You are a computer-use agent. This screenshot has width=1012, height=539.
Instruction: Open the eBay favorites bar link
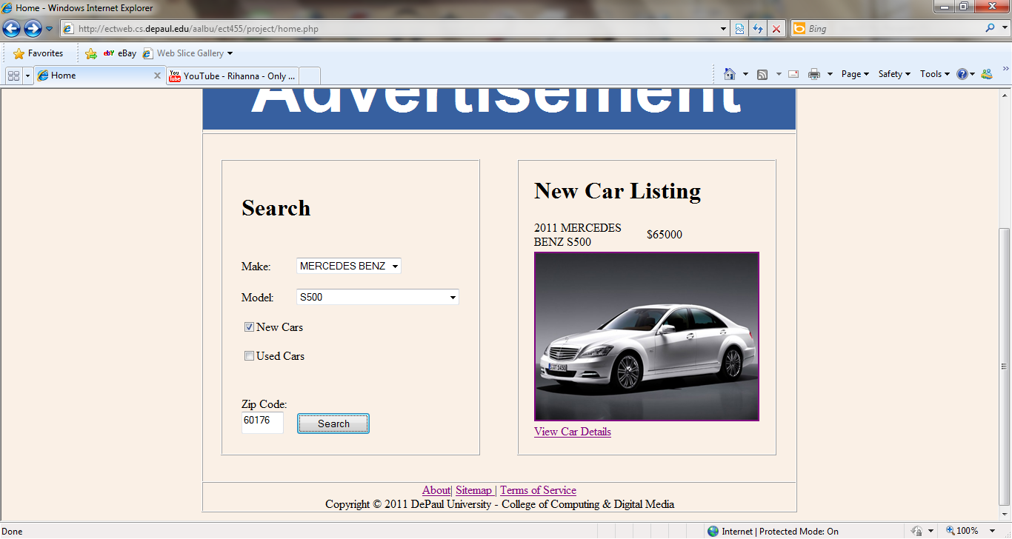coord(119,53)
